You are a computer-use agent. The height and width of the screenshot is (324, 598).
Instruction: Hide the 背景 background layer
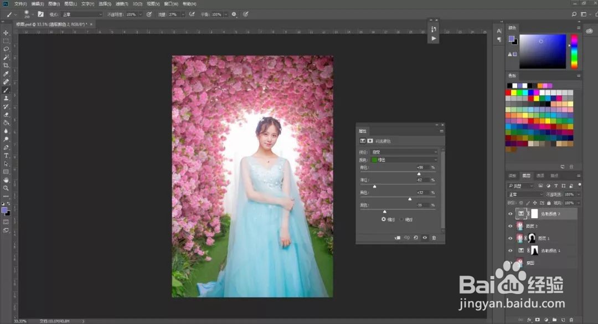coord(509,263)
